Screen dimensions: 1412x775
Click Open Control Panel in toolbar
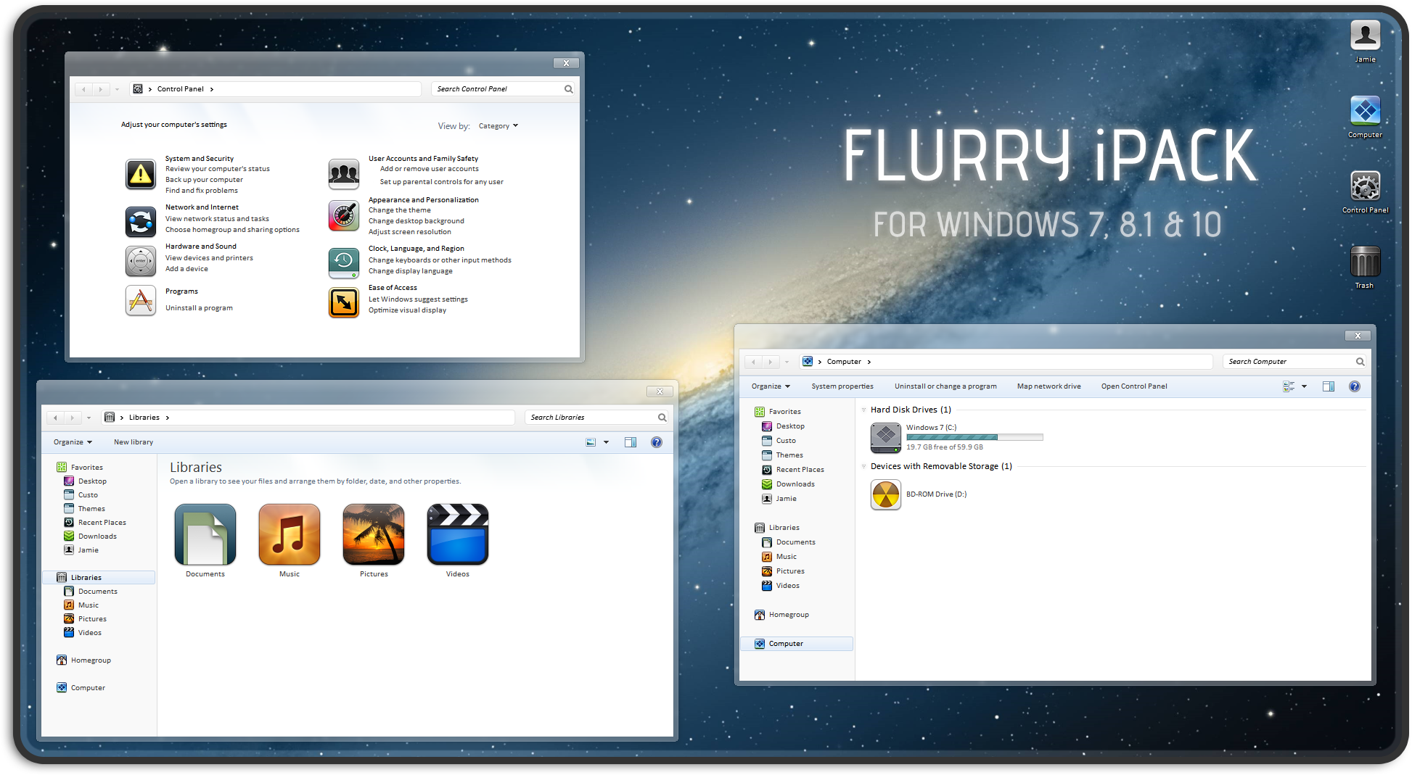coord(1134,386)
